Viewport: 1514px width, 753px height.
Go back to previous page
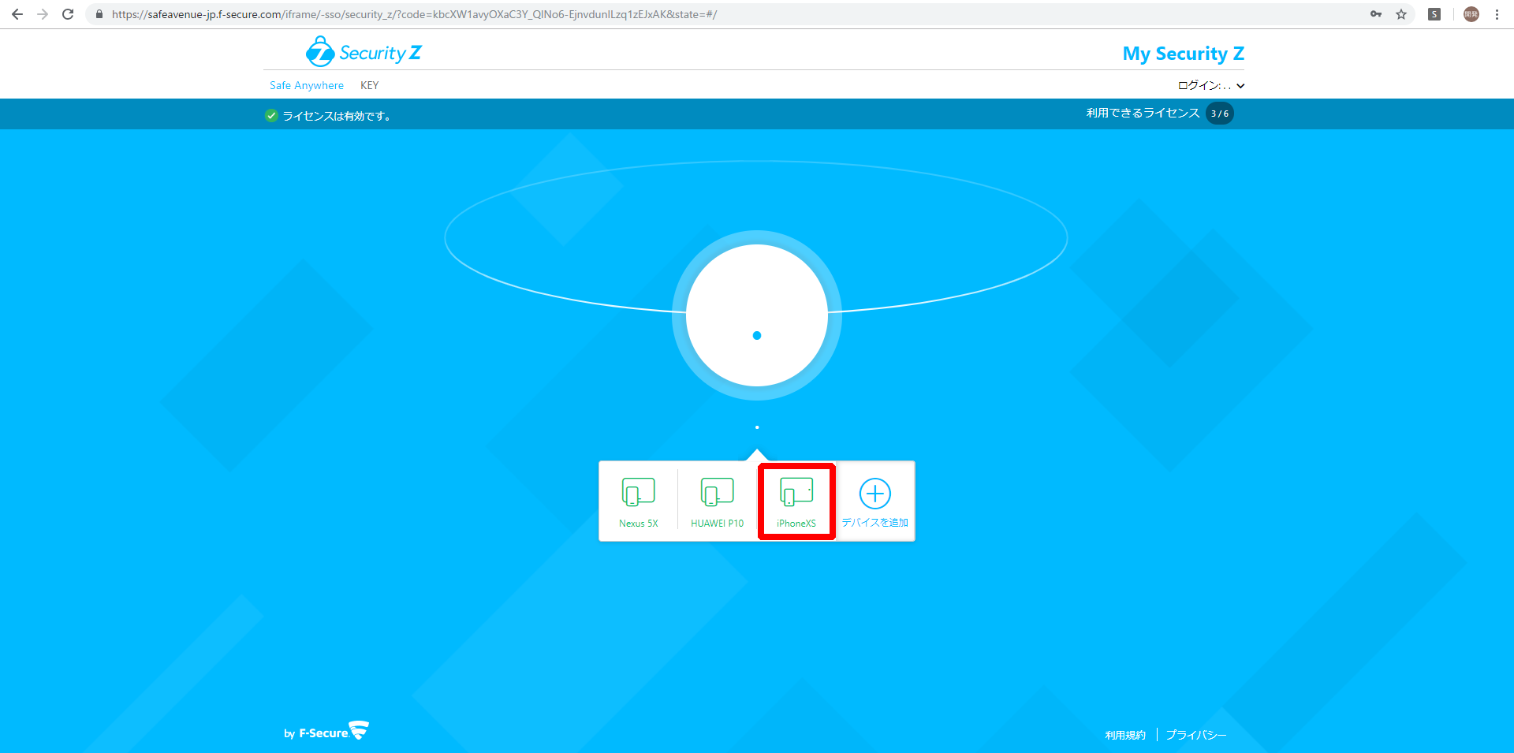pyautogui.click(x=17, y=14)
